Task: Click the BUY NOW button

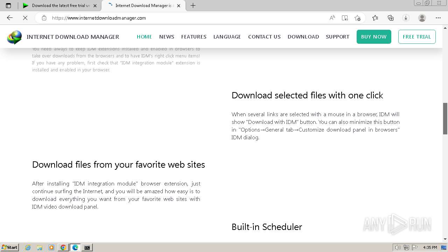Action: point(374,37)
